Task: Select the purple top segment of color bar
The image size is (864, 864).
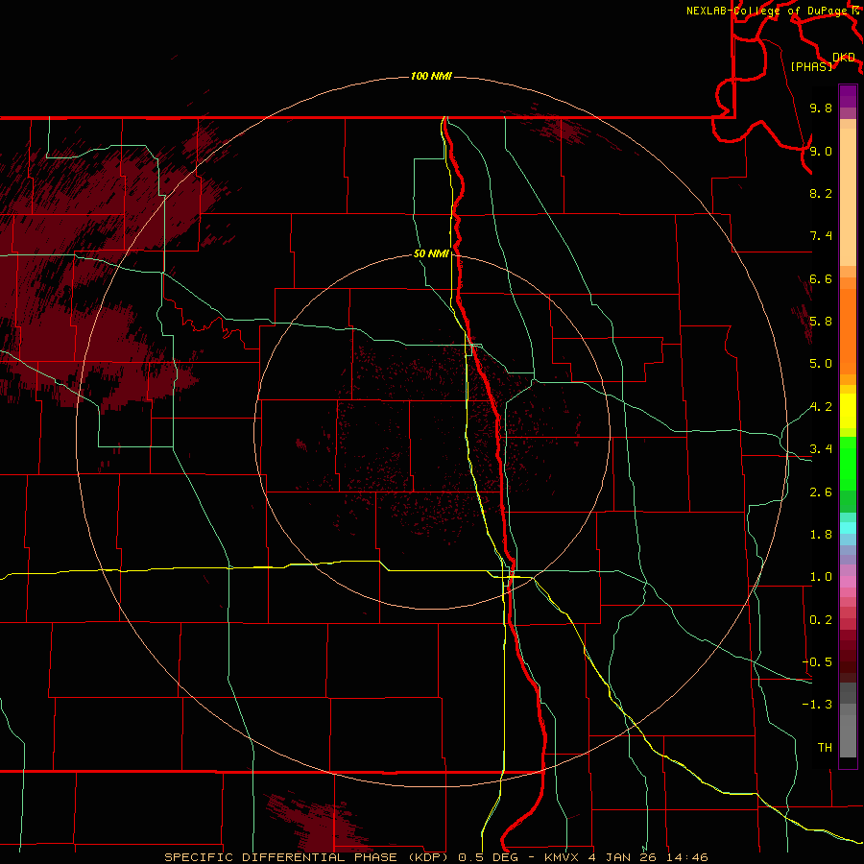Action: tap(848, 96)
